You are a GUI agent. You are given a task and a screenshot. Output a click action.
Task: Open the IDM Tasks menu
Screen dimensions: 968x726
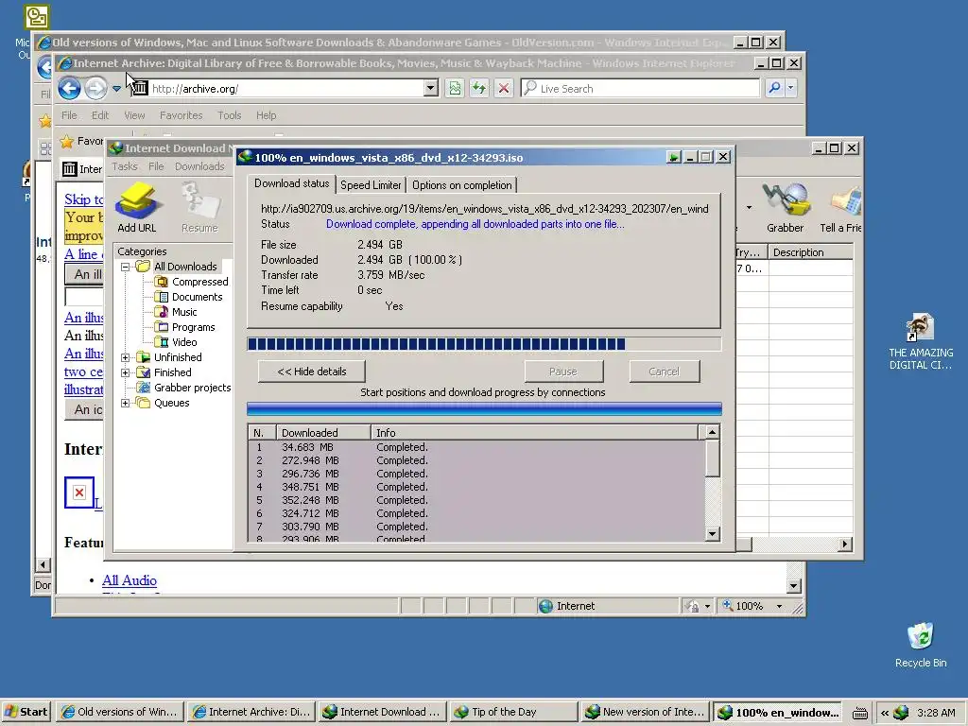tap(125, 166)
